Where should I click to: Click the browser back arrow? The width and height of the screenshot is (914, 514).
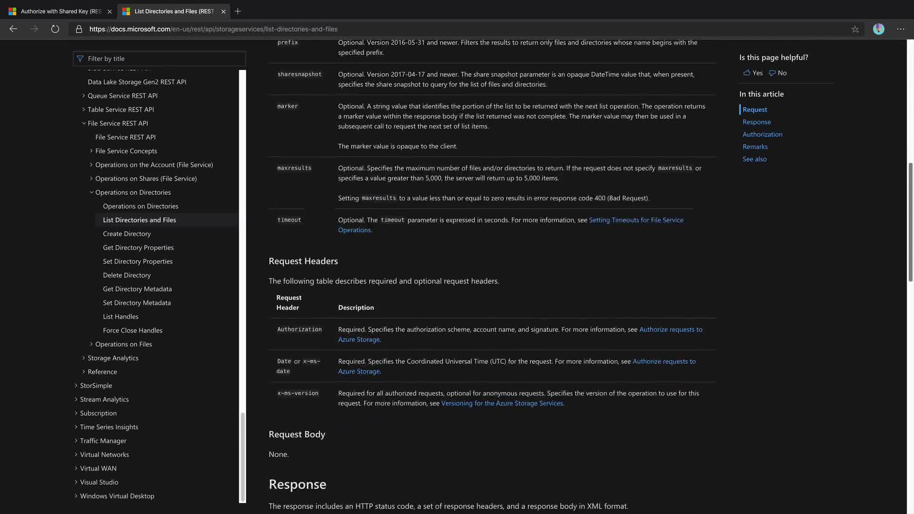coord(13,29)
